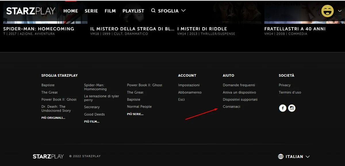Click the ACCOUNT footer heading
The image size is (345, 166).
(x=187, y=76)
